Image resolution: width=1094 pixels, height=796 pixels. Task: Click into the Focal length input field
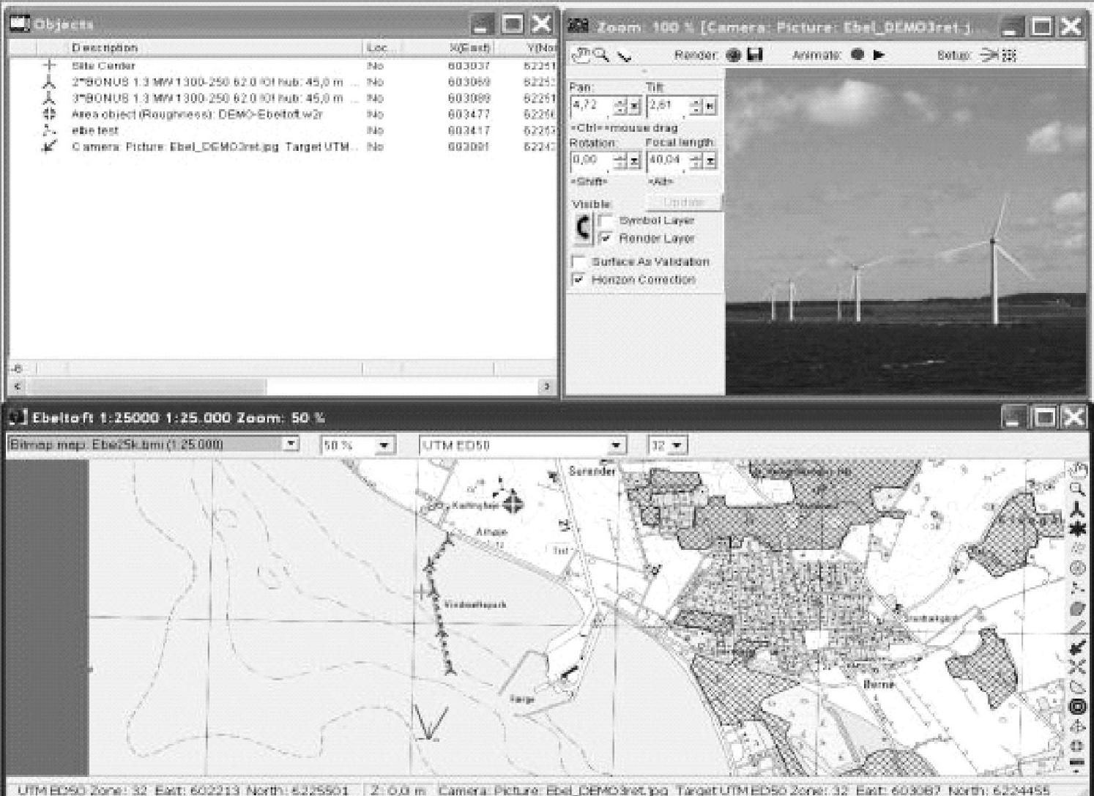pyautogui.click(x=666, y=160)
